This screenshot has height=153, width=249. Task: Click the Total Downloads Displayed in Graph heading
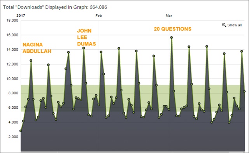55,7
